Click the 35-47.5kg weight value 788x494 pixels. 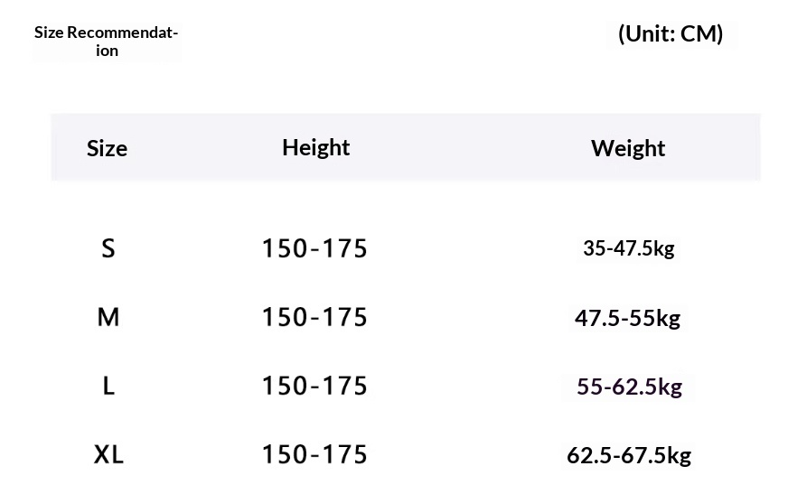tap(629, 248)
